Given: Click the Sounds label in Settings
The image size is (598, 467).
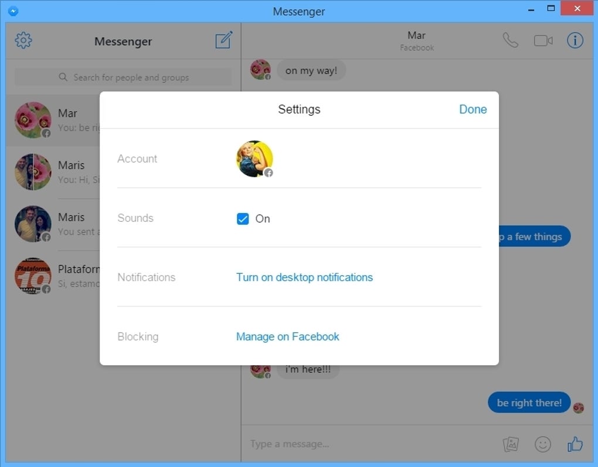Looking at the screenshot, I should point(135,218).
